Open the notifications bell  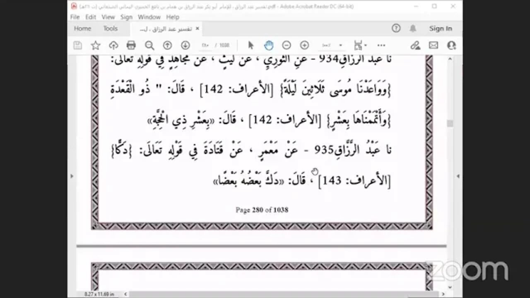pyautogui.click(x=413, y=29)
